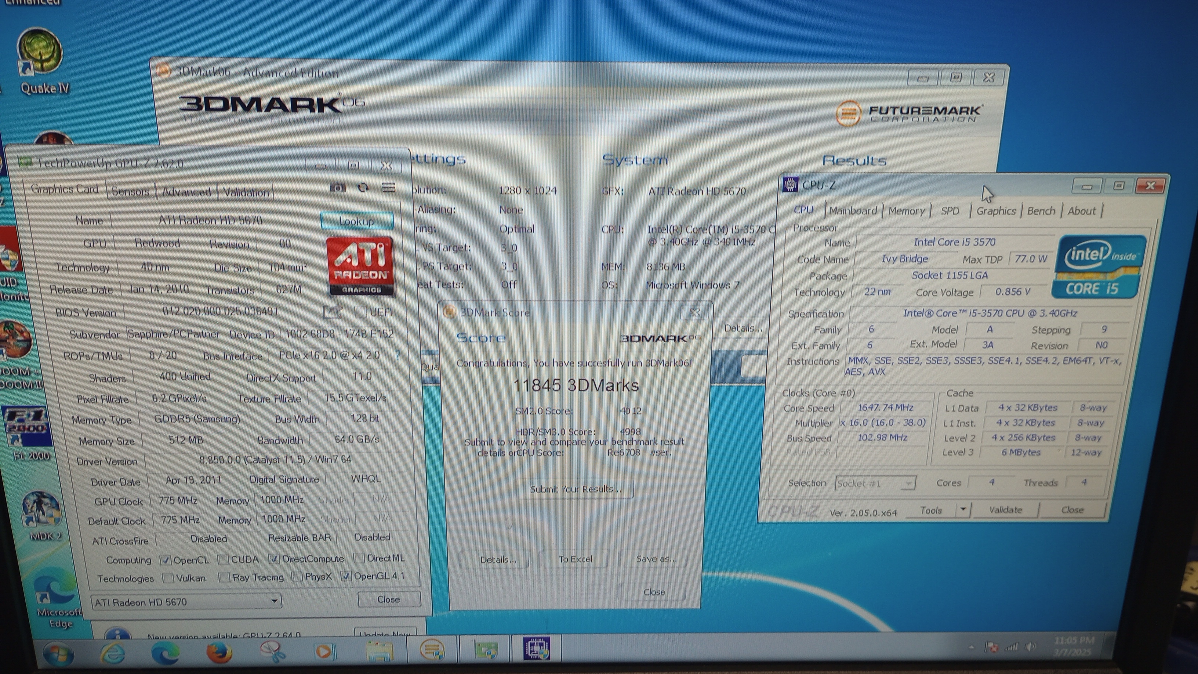Image resolution: width=1198 pixels, height=674 pixels.
Task: Open the Graphics tab in CPU-Z
Action: tap(995, 211)
